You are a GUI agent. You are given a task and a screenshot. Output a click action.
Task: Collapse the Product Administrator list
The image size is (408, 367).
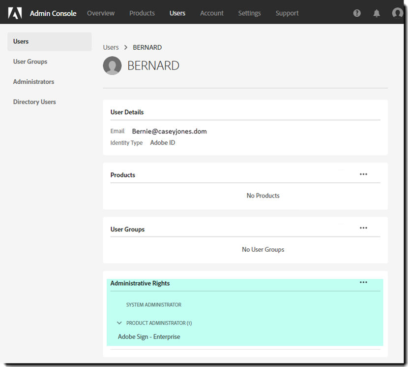click(119, 323)
